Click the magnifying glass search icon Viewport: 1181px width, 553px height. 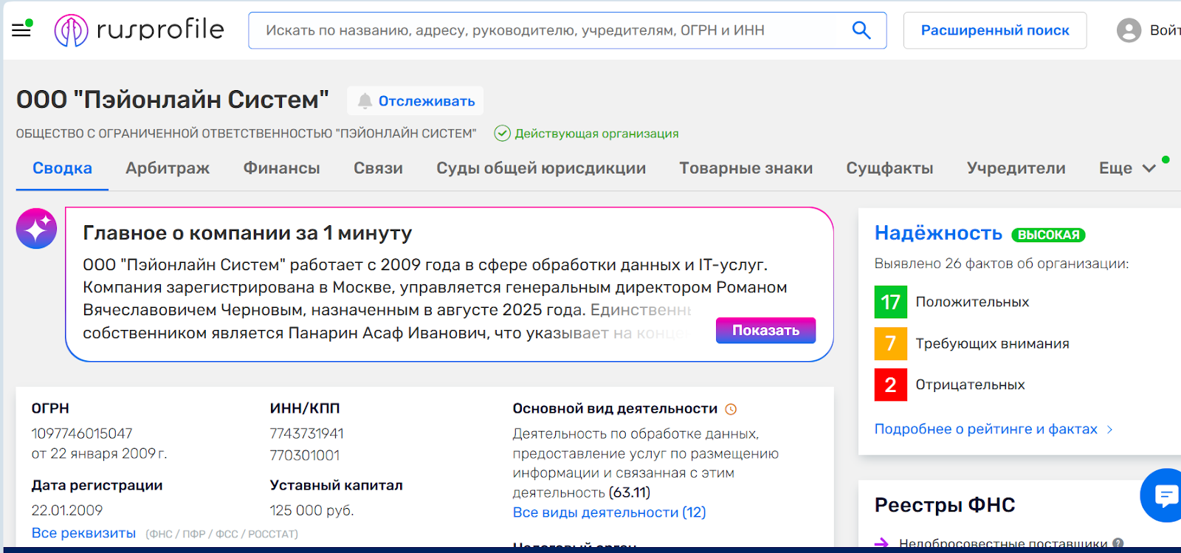(x=861, y=30)
